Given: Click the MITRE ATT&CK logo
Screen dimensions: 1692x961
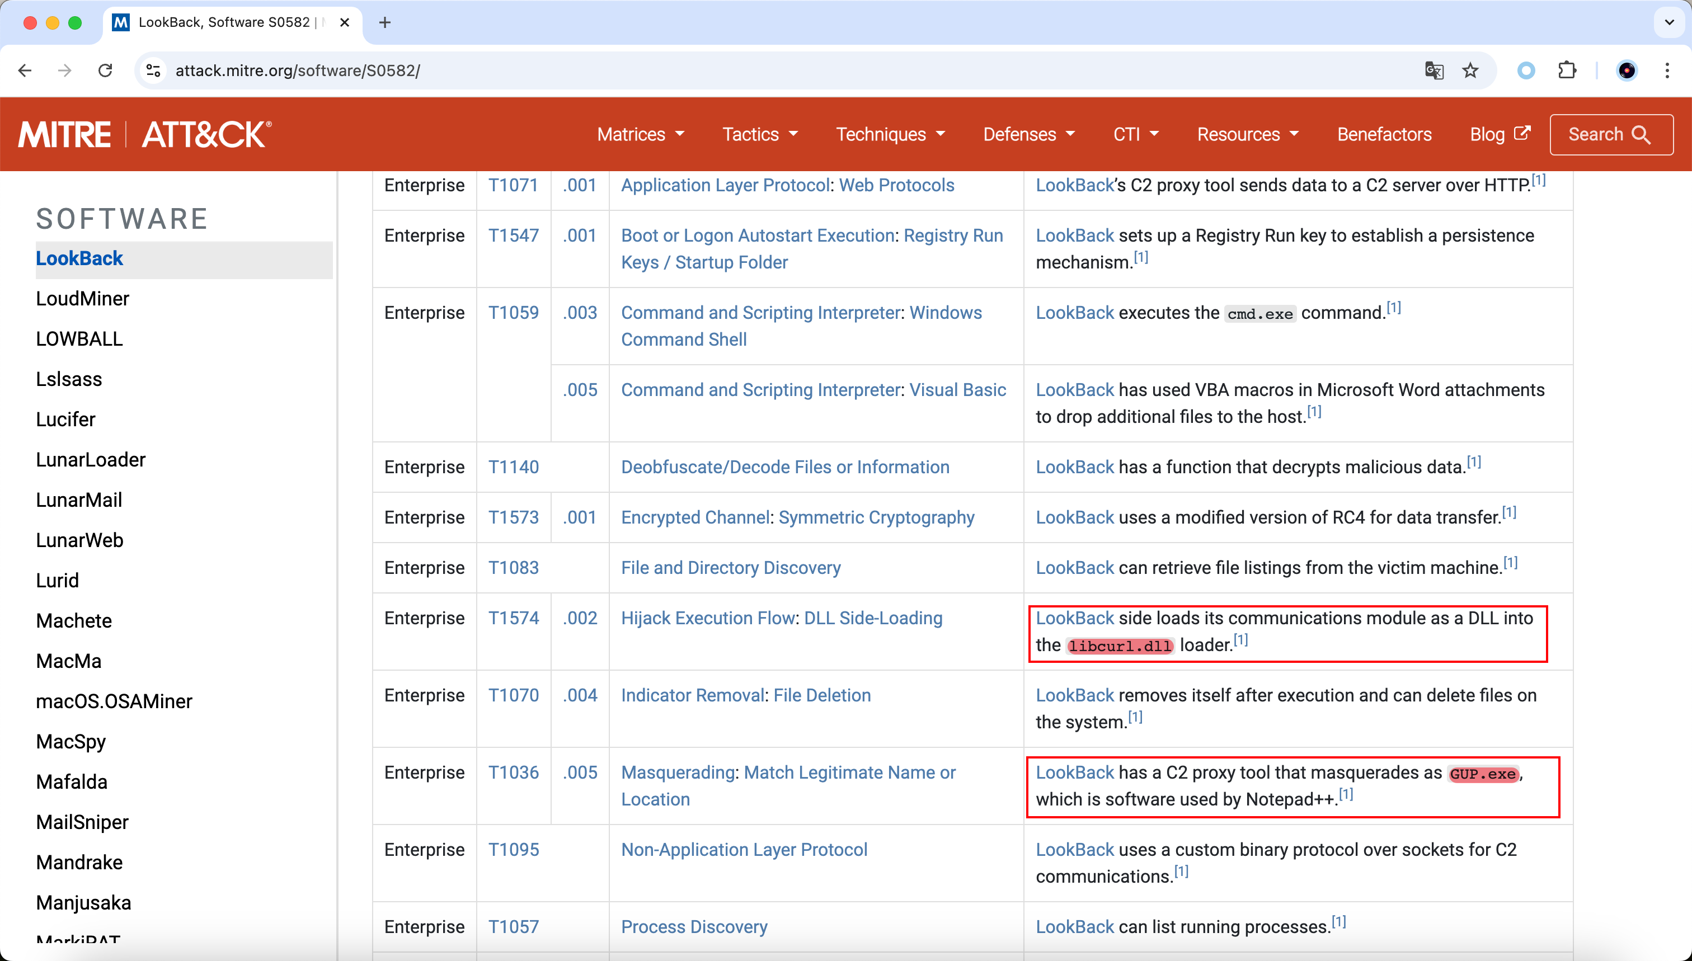Looking at the screenshot, I should (144, 135).
